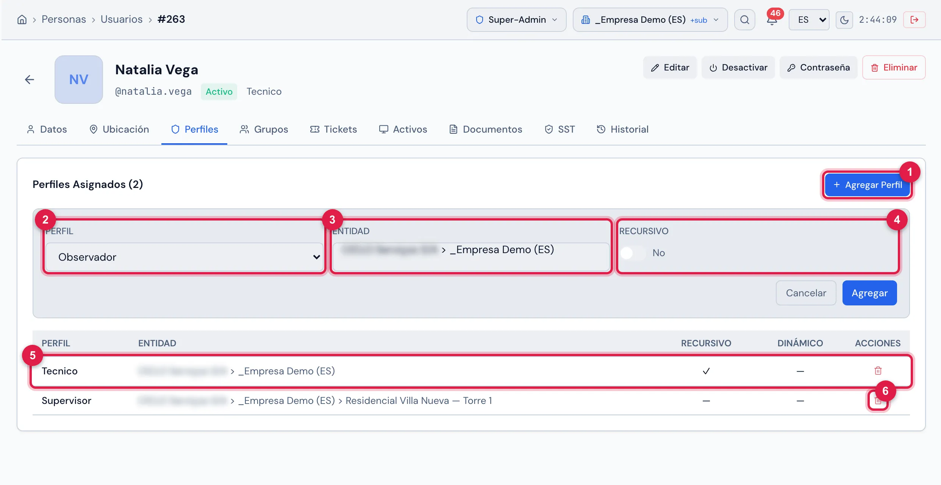This screenshot has height=485, width=941.
Task: Open the Activos tab
Action: point(403,129)
